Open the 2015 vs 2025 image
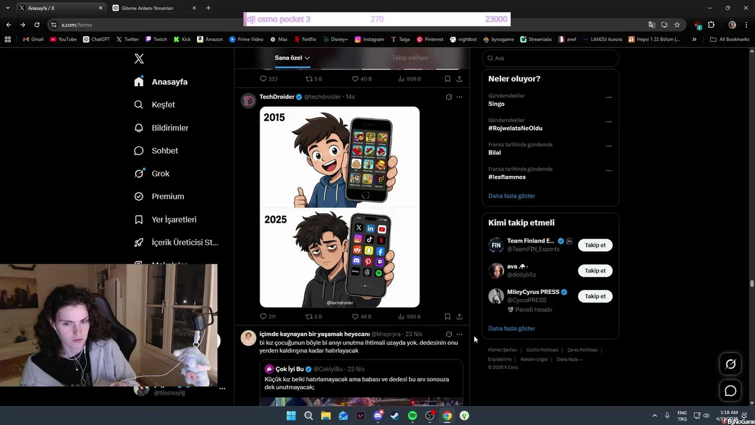The width and height of the screenshot is (755, 425). point(340,207)
